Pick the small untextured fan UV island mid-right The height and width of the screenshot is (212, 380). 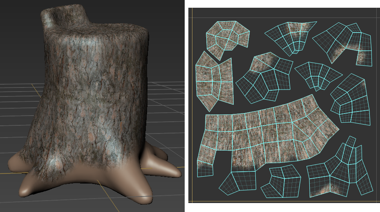click(318, 75)
